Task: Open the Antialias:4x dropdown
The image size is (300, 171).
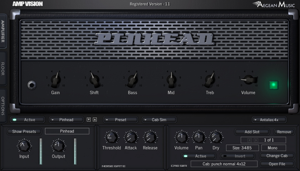Action: coord(269,120)
